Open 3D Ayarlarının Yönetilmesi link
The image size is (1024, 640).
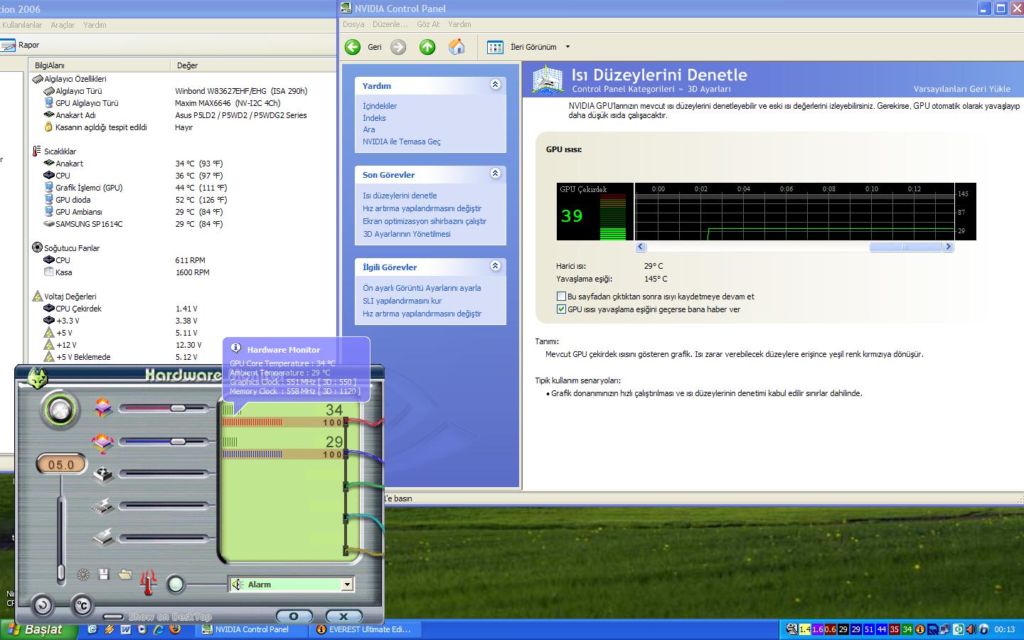[x=407, y=234]
